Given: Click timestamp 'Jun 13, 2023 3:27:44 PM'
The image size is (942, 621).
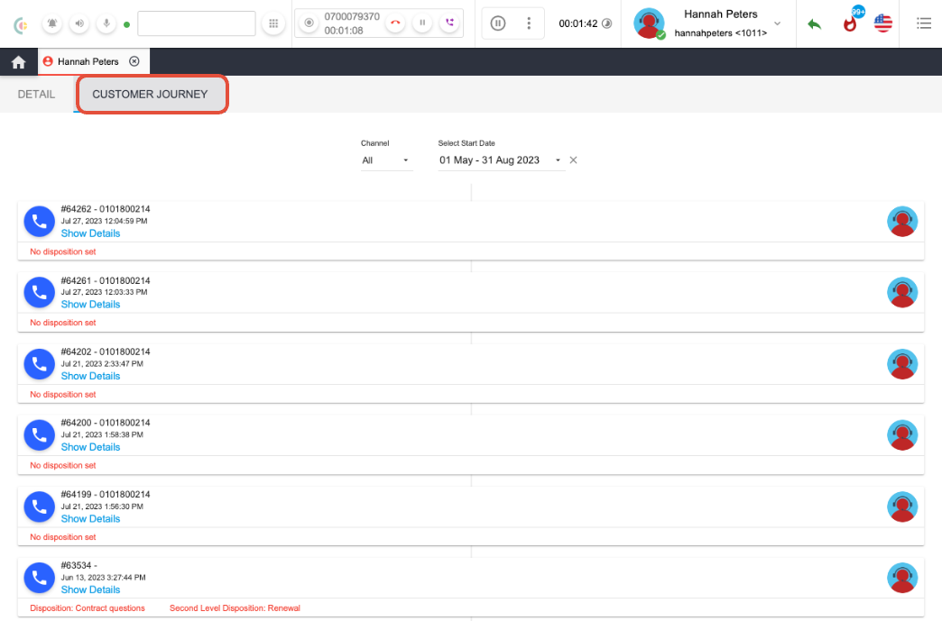Looking at the screenshot, I should tap(104, 577).
